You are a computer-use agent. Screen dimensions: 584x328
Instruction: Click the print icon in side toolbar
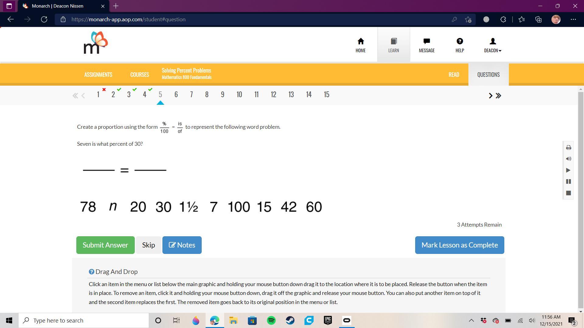click(x=568, y=148)
